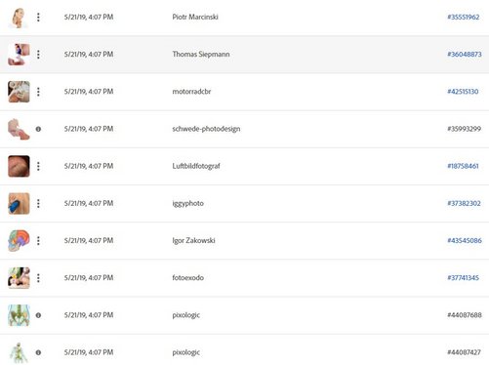Click the pelvis skeleton thumbnail
The image size is (489, 365).
click(x=19, y=315)
